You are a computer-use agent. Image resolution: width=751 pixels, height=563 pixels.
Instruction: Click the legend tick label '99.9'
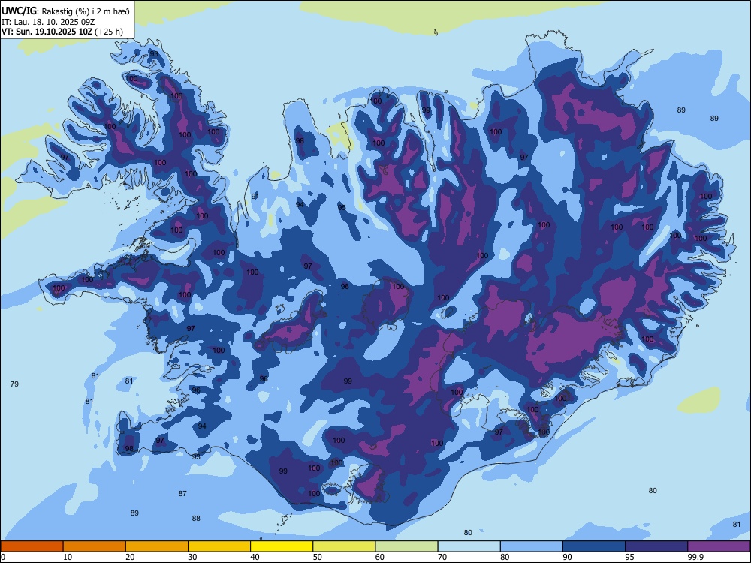(x=695, y=557)
